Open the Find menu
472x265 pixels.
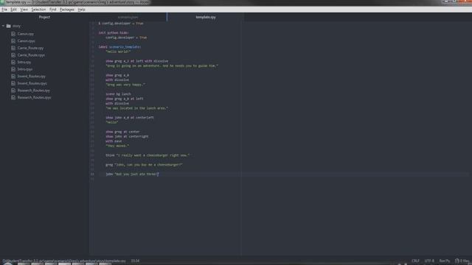click(52, 10)
